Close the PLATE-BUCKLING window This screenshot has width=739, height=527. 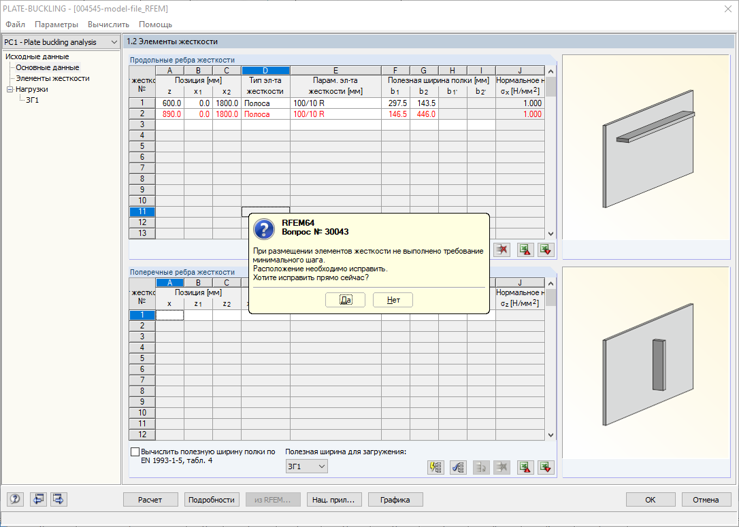tap(727, 9)
